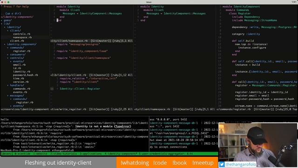Image resolution: width=298 pixels, height=168 pixels.
Task: Click the line require 'identity_component/load'
Action: 82,51
